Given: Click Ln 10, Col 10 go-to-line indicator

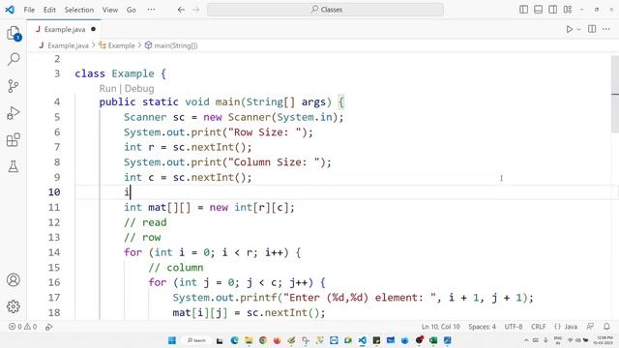Looking at the screenshot, I should (441, 327).
